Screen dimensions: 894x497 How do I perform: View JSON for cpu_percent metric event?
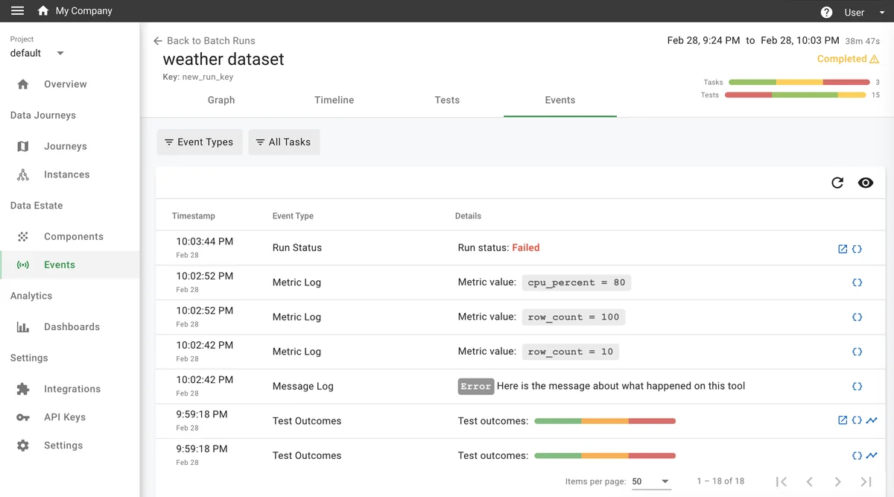coord(857,283)
